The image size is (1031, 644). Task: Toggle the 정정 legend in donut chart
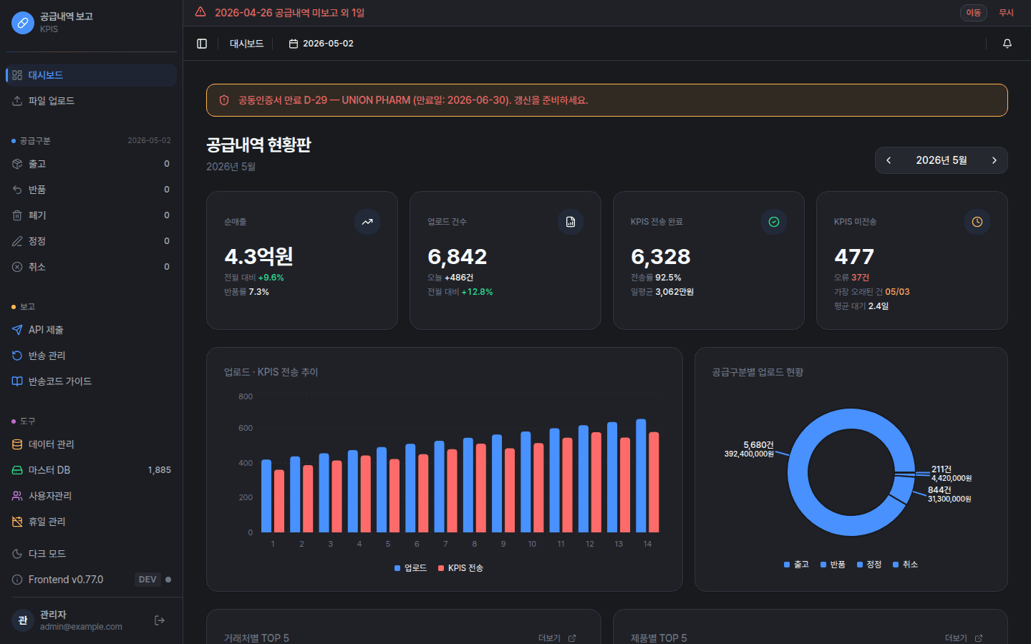[869, 565]
